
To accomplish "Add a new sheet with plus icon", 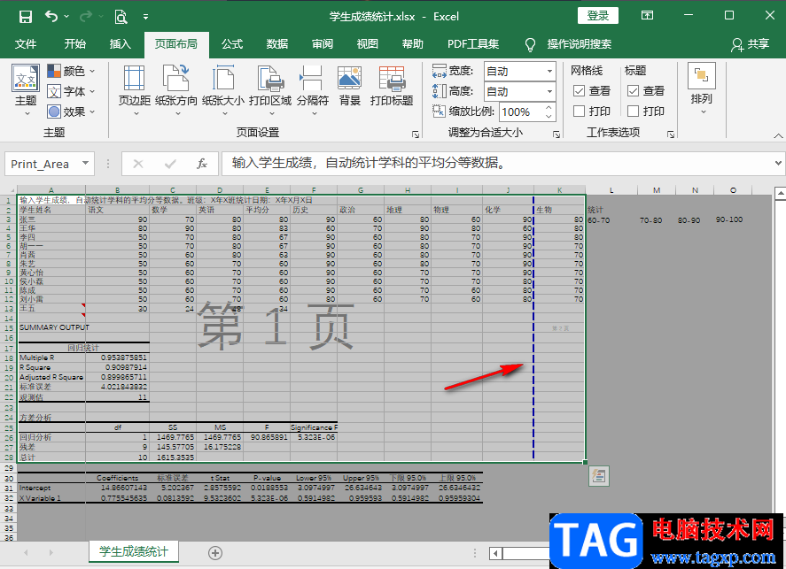I will pyautogui.click(x=215, y=553).
